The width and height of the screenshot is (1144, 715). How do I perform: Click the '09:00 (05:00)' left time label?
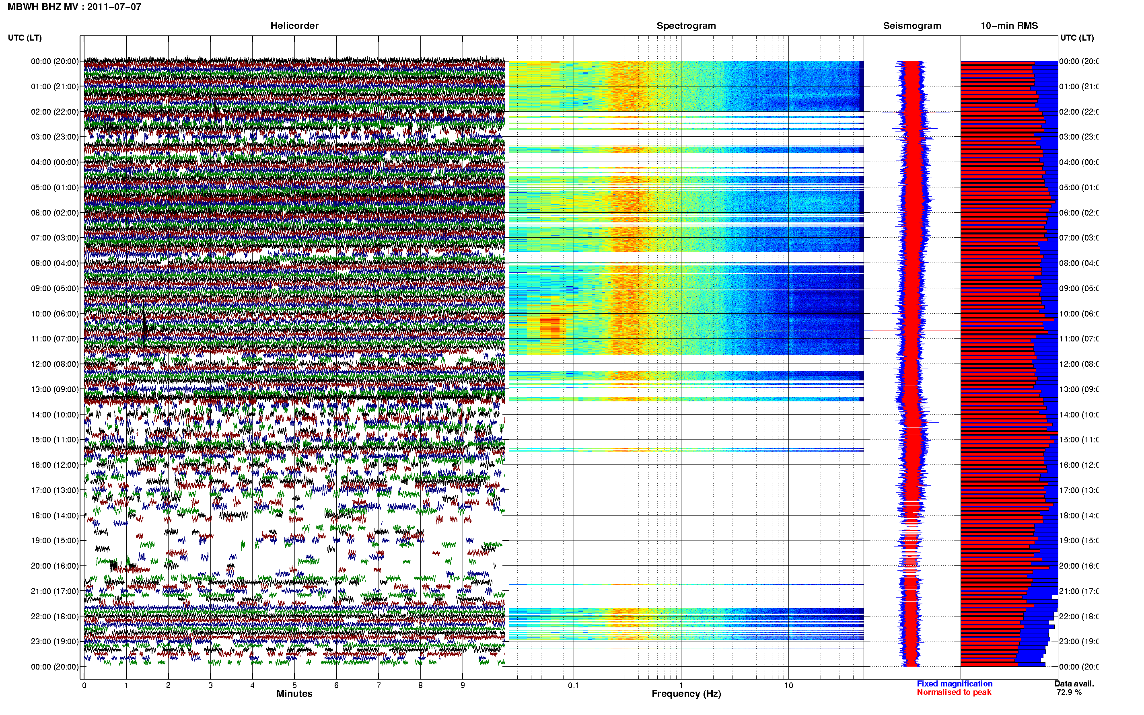tap(55, 288)
